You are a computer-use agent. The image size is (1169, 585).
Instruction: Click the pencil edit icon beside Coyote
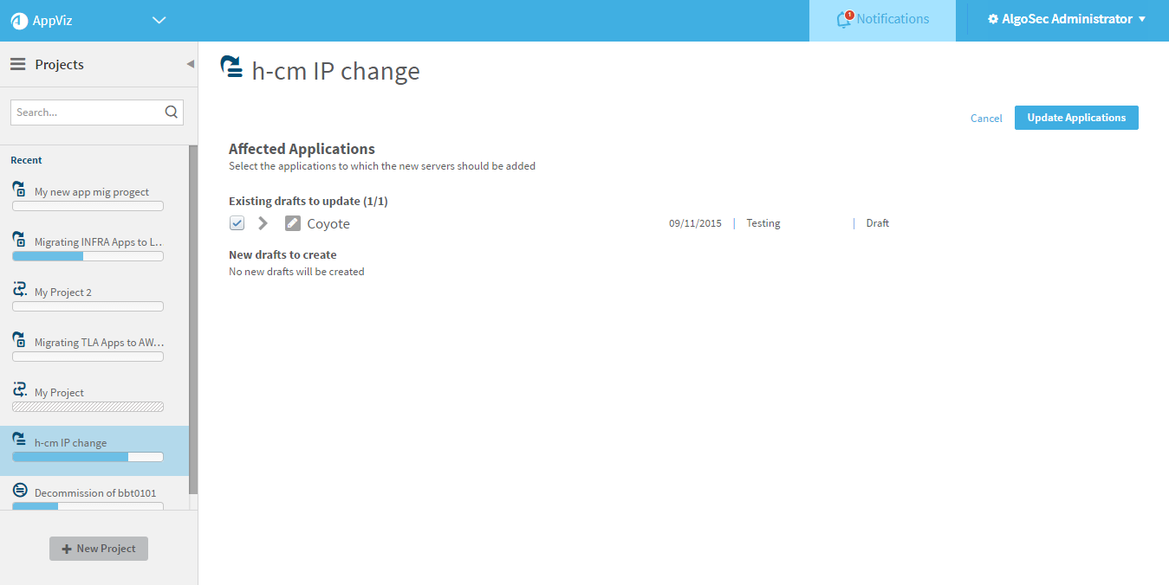coord(293,223)
